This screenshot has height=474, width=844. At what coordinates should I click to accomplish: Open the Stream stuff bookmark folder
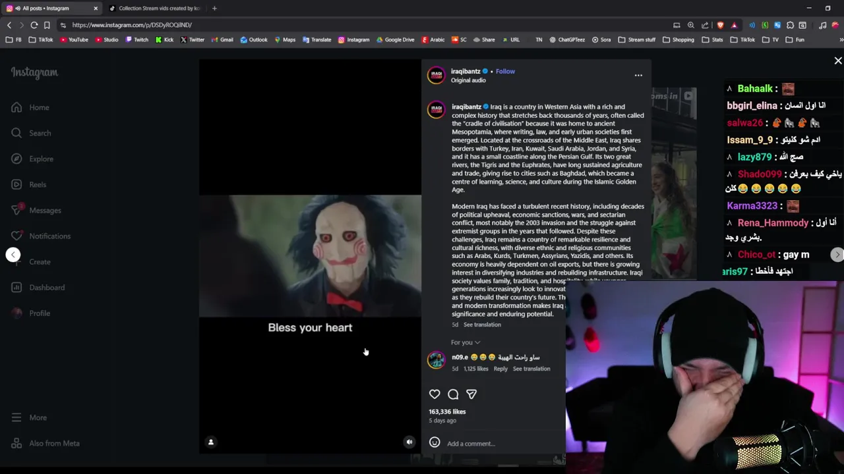click(x=637, y=39)
